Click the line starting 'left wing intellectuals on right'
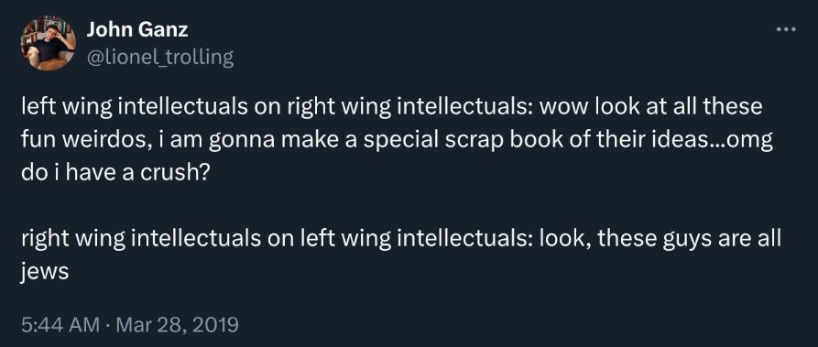The width and height of the screenshot is (818, 347). [x=392, y=107]
